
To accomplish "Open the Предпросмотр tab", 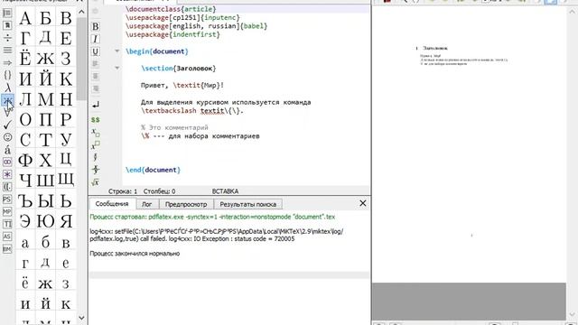I will [x=186, y=204].
